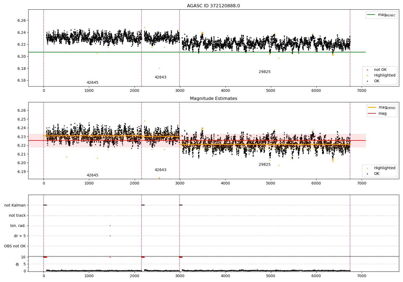Click the 'not Kalman' axis label
This screenshot has width=403, height=282.
(x=15, y=205)
